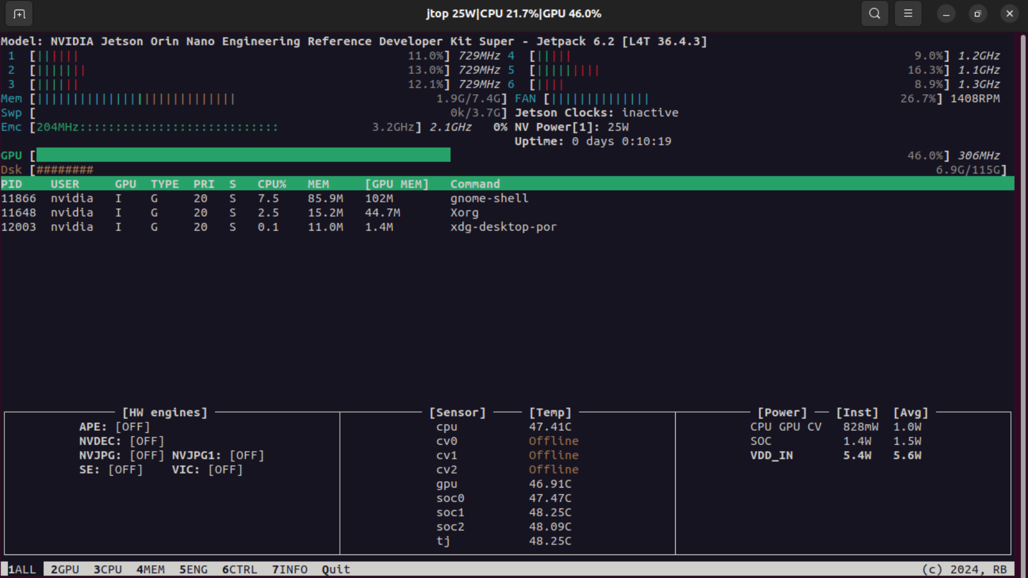1028x578 pixels.
Task: Minimize the jtop terminal window
Action: [946, 14]
